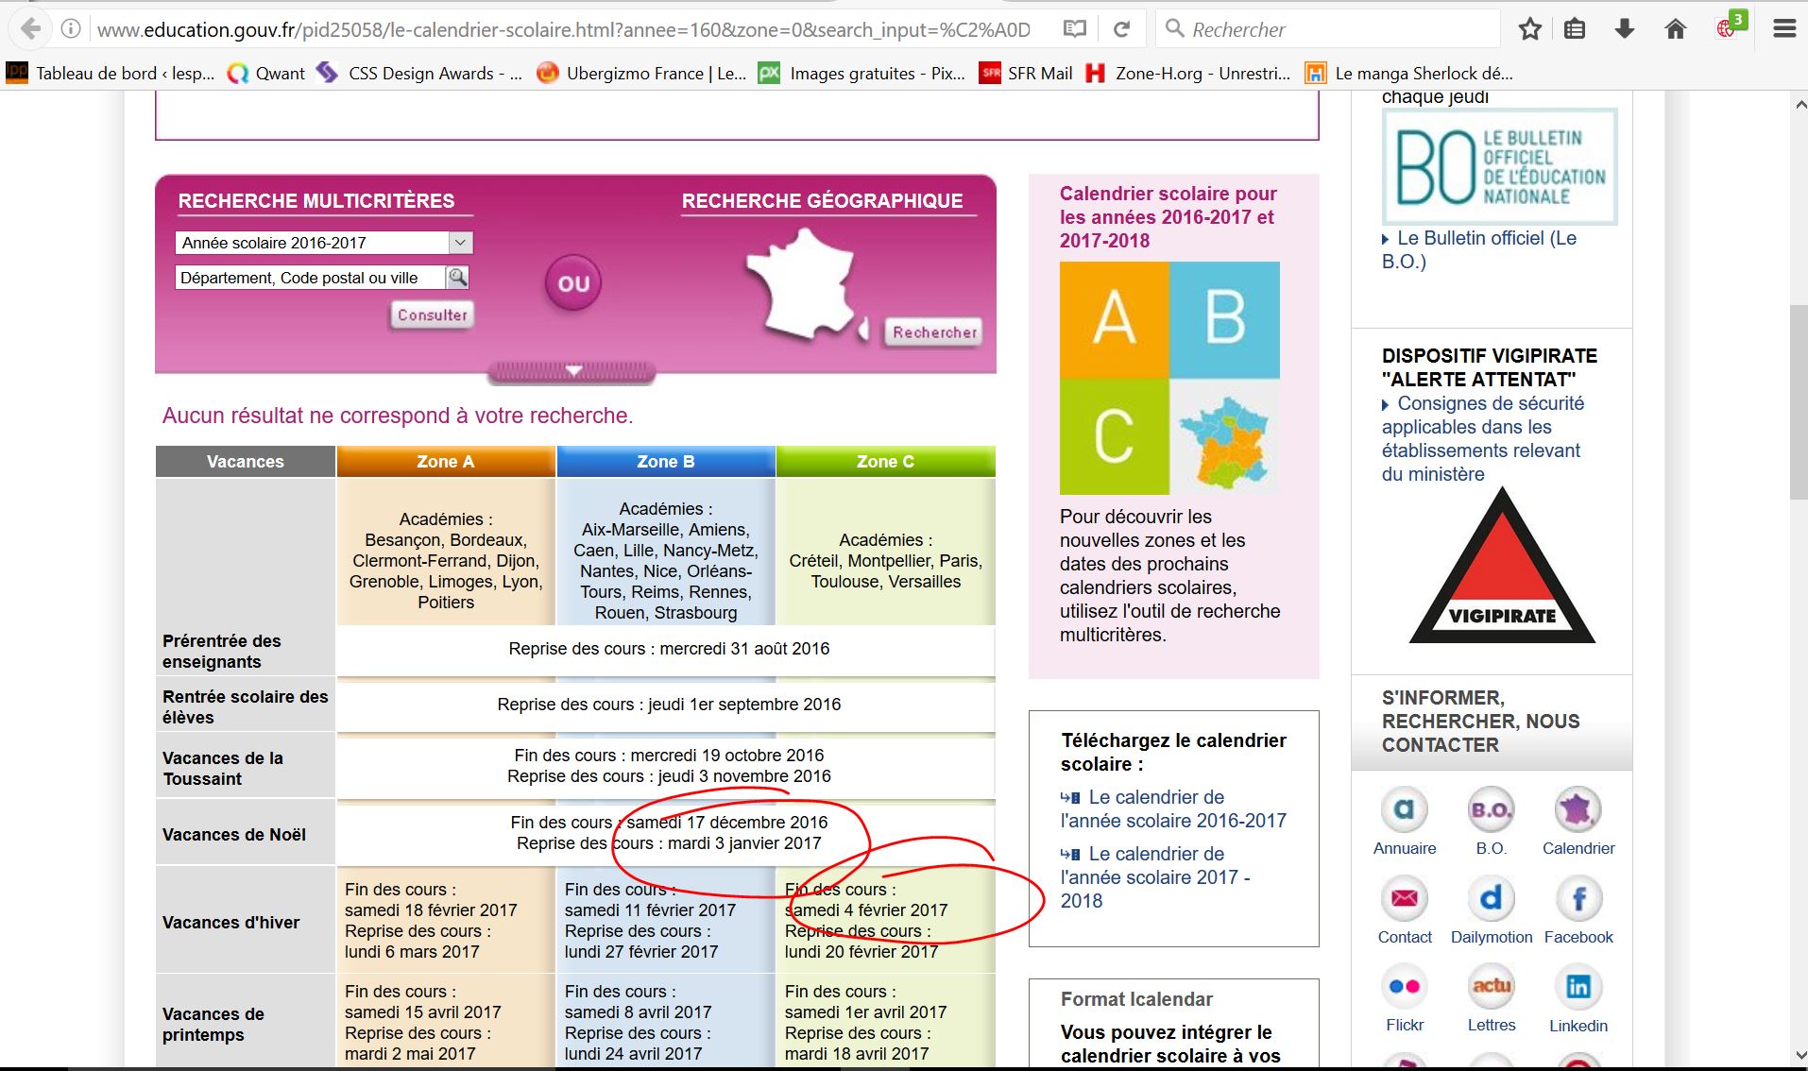Screen dimensions: 1808x1071
Task: Click the Vigipirate triangle logo
Action: coord(1502,567)
